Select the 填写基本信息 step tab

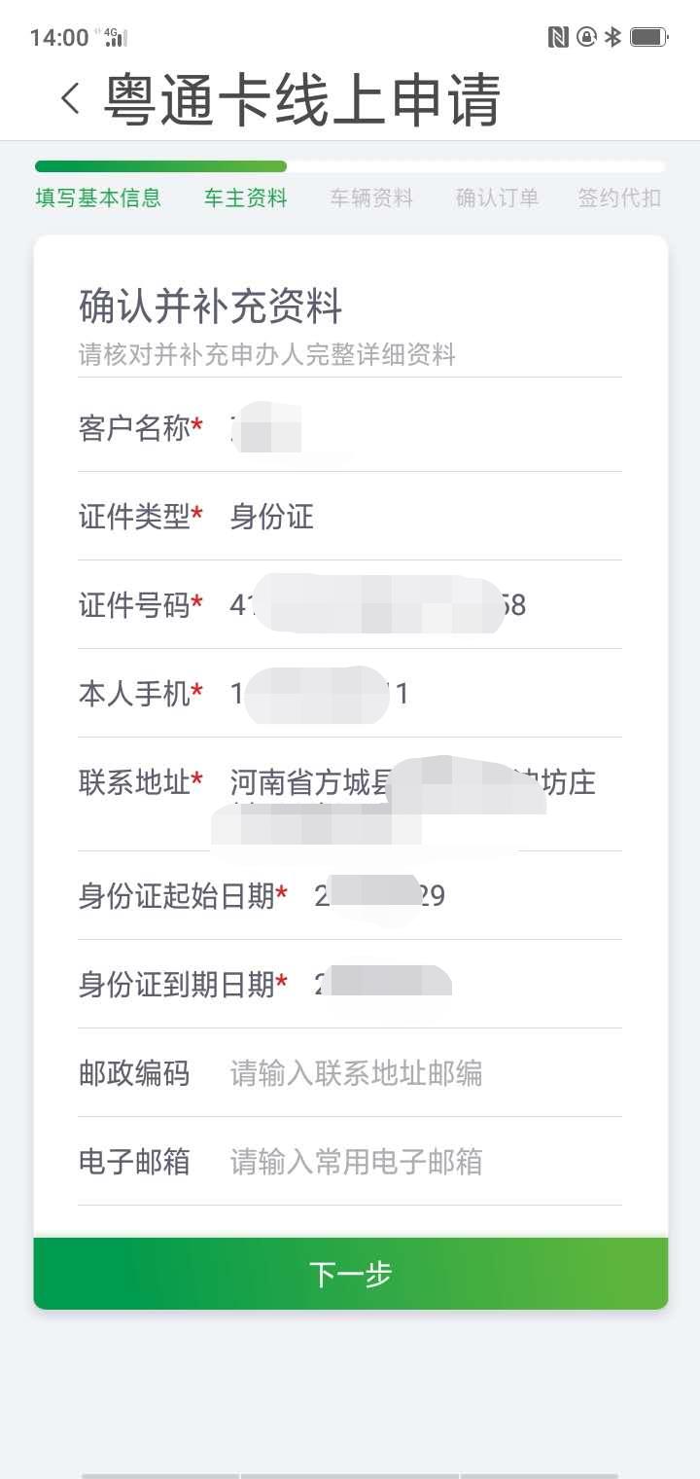[98, 198]
